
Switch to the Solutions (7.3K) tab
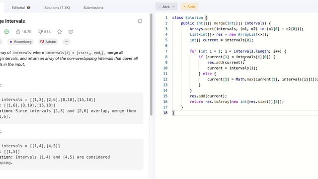coord(57,7)
